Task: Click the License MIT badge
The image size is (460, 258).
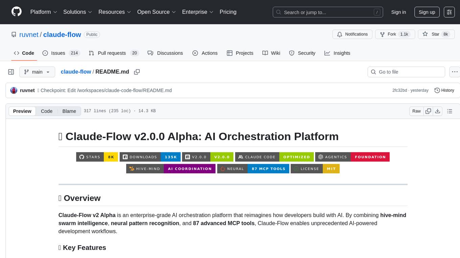Action: point(315,169)
